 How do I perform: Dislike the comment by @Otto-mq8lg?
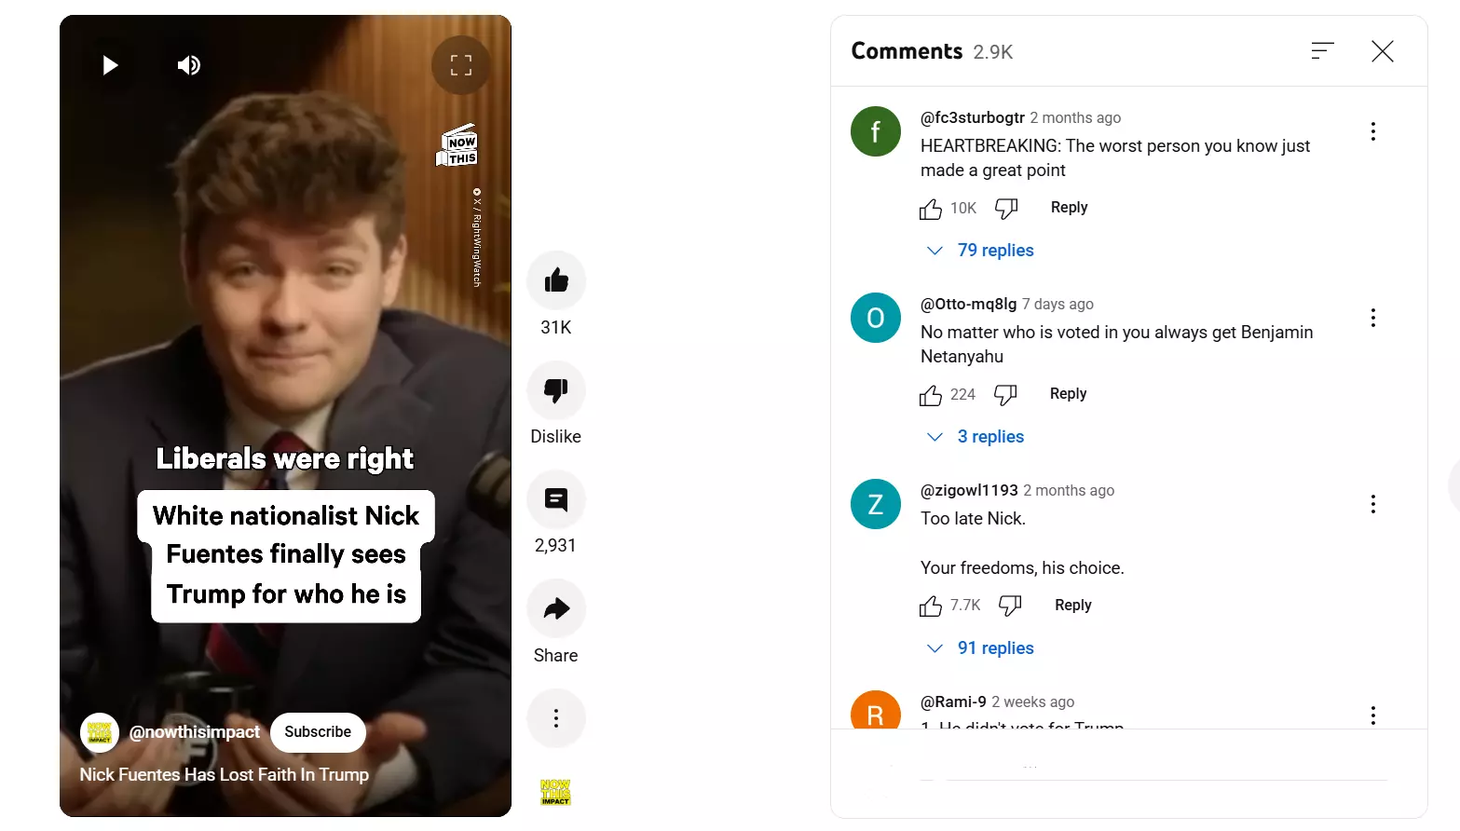pos(1005,395)
